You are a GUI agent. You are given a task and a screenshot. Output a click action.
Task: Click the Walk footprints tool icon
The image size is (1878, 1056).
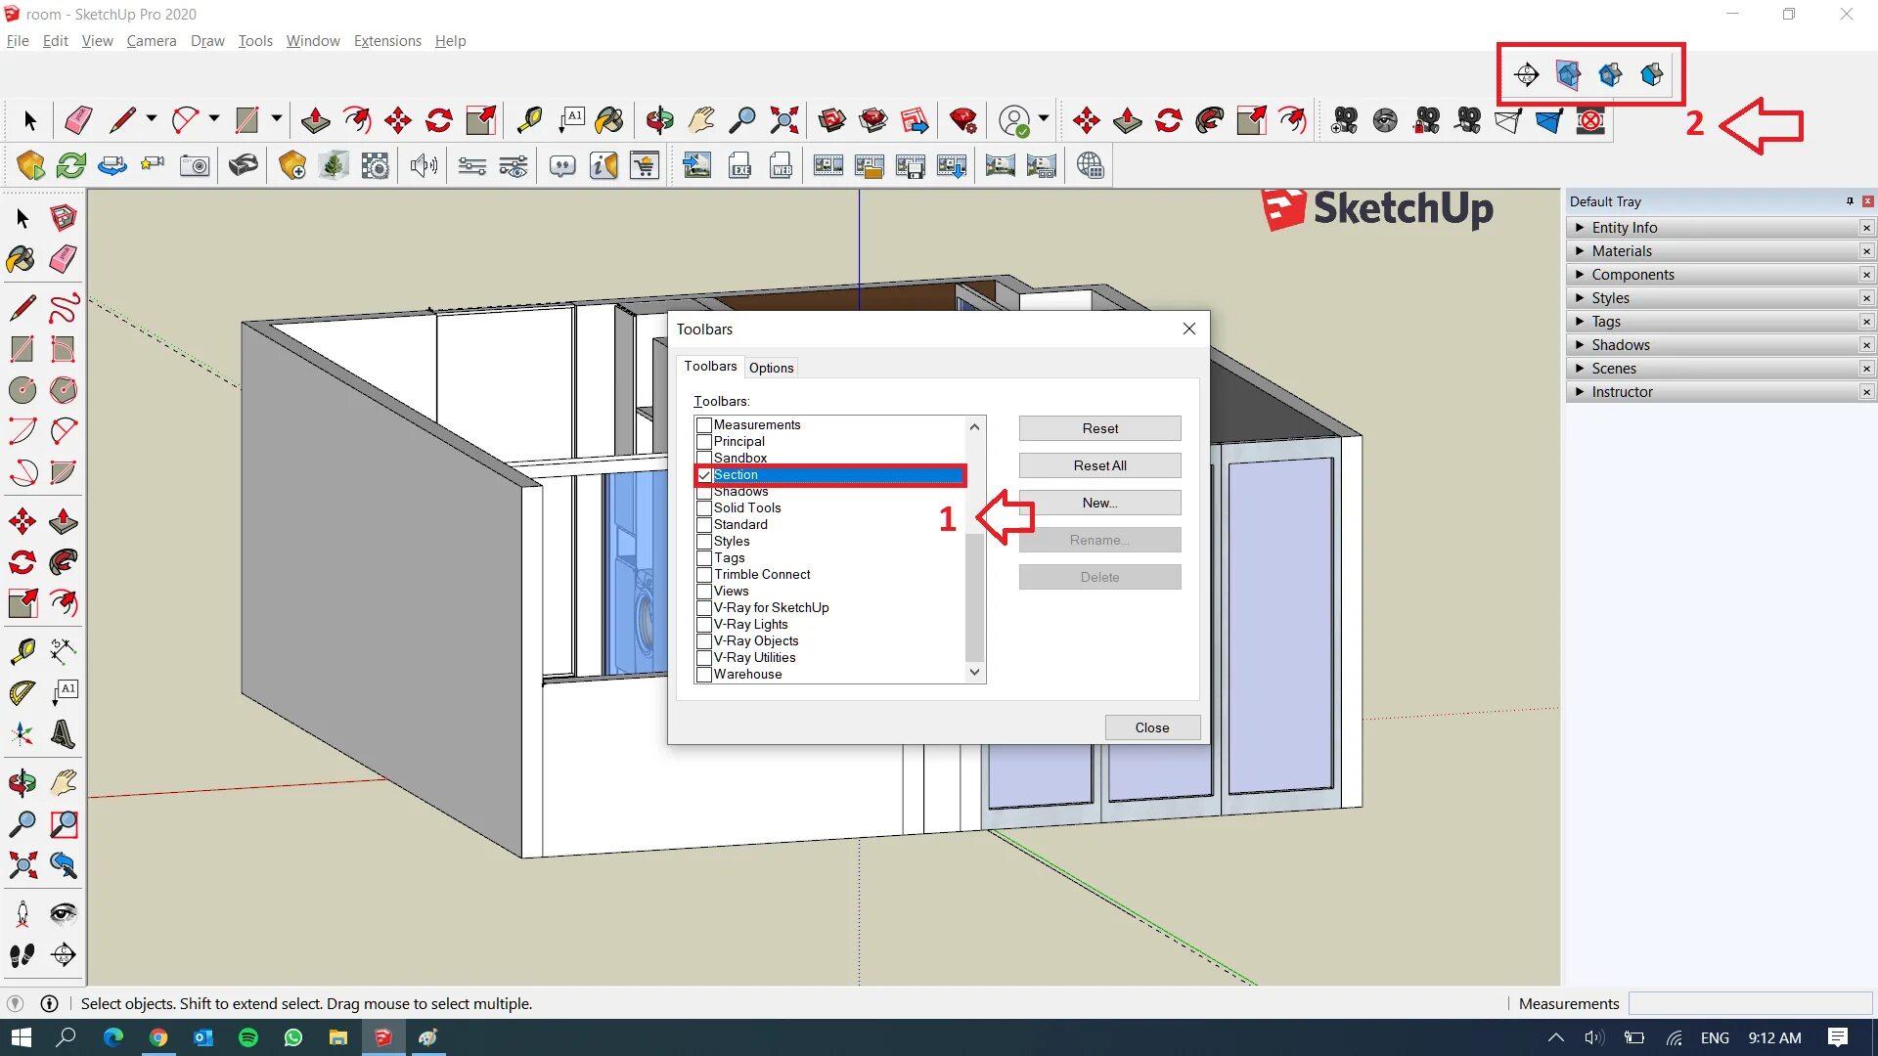[x=22, y=954]
